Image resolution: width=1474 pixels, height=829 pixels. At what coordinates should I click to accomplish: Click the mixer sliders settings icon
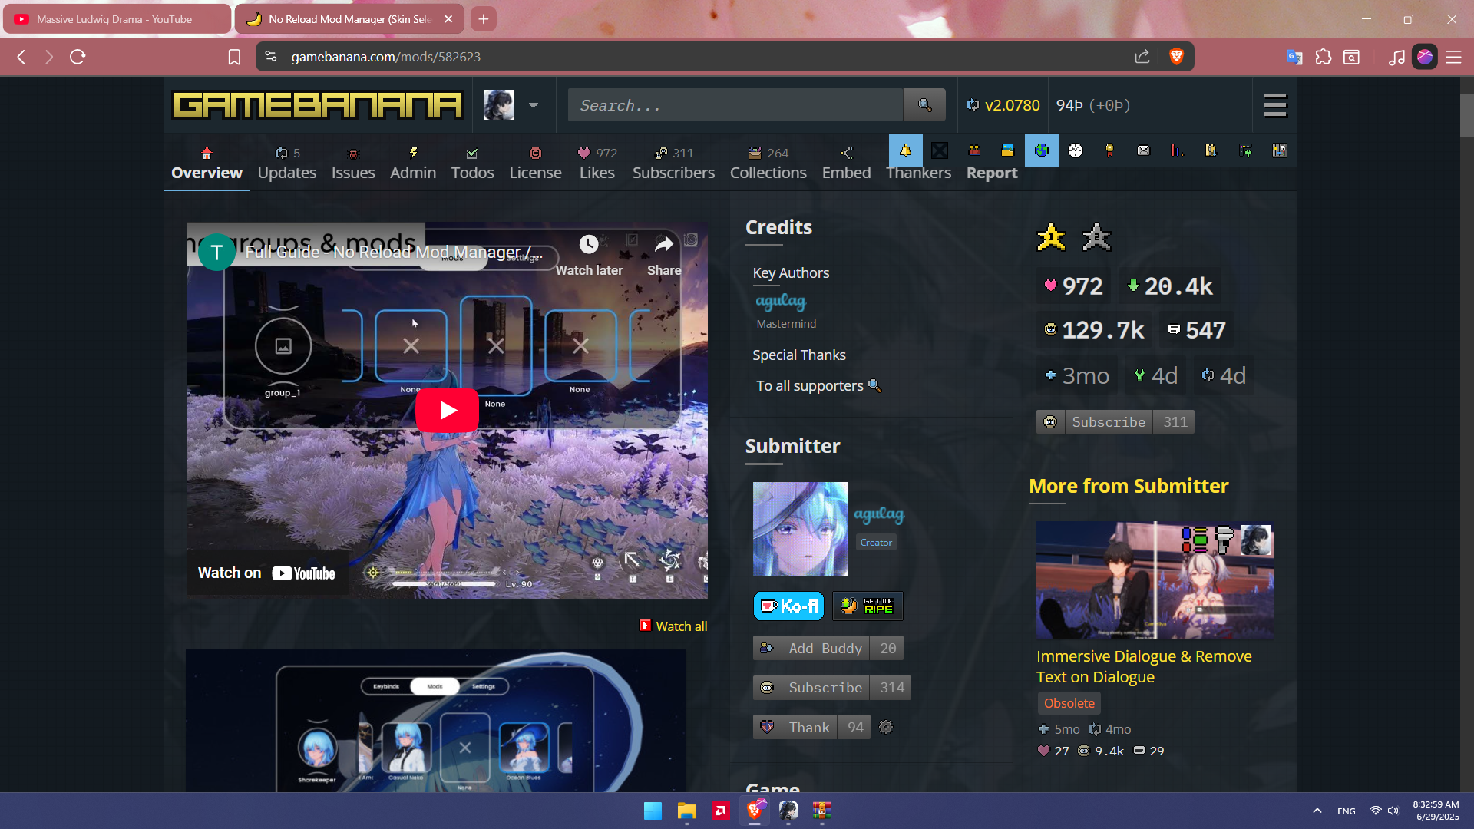click(1279, 150)
